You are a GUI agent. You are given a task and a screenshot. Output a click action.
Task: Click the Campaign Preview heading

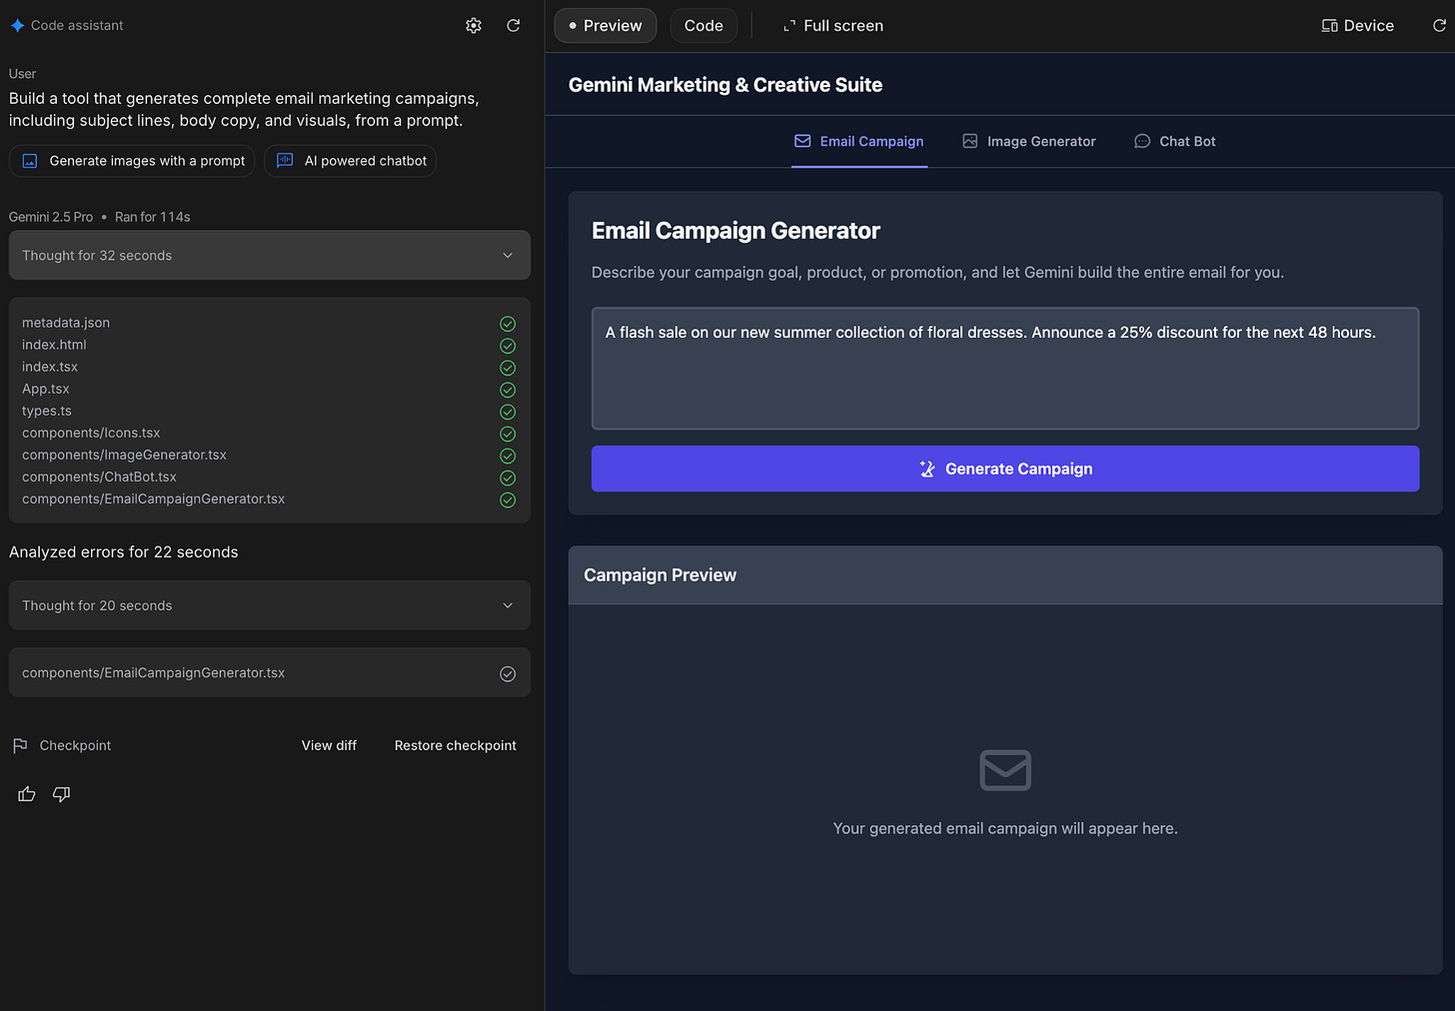tap(660, 575)
